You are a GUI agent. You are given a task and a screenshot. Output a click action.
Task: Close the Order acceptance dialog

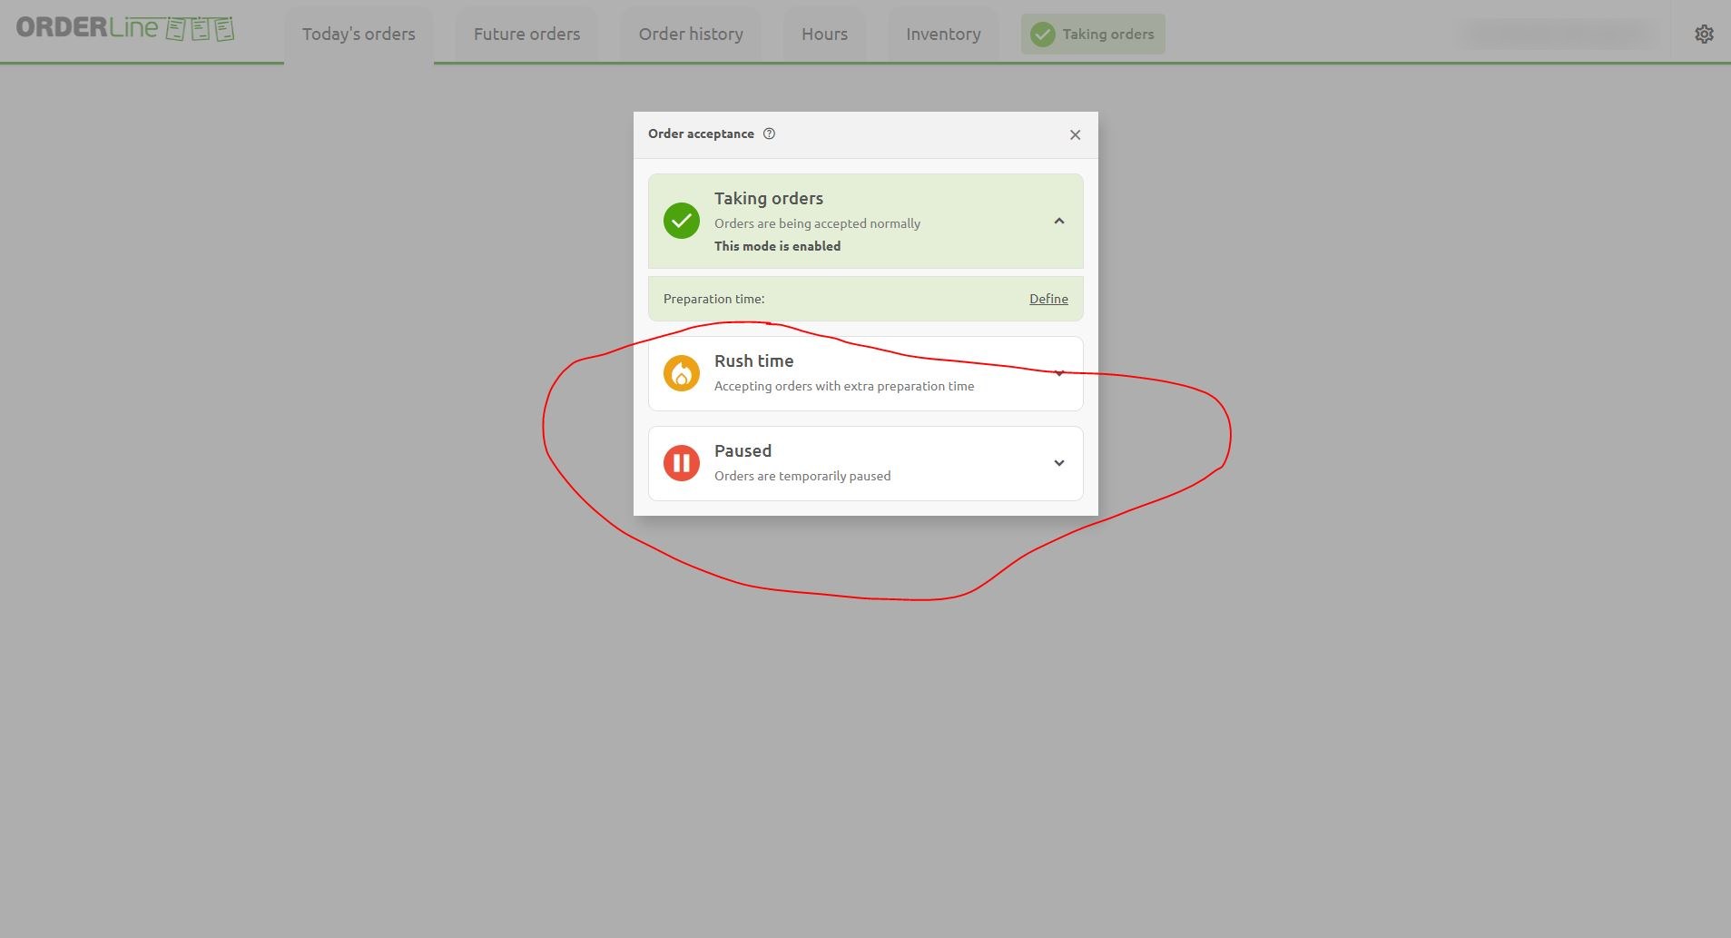pyautogui.click(x=1075, y=134)
